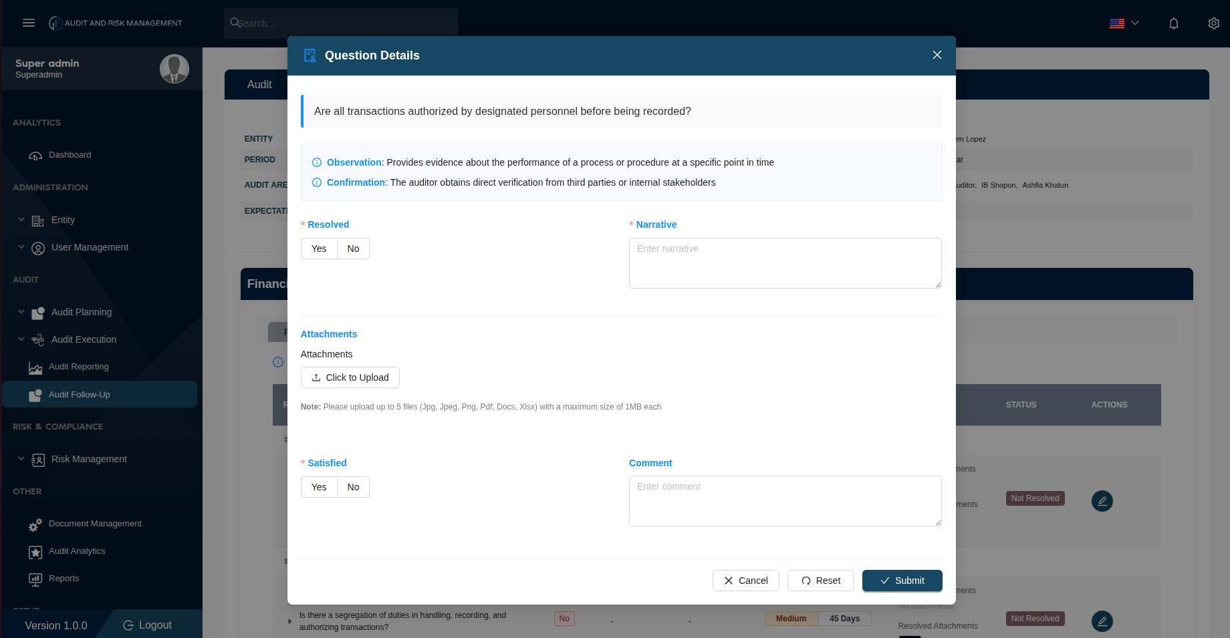Focus the Comment text area
This screenshot has width=1230, height=638.
click(x=785, y=501)
